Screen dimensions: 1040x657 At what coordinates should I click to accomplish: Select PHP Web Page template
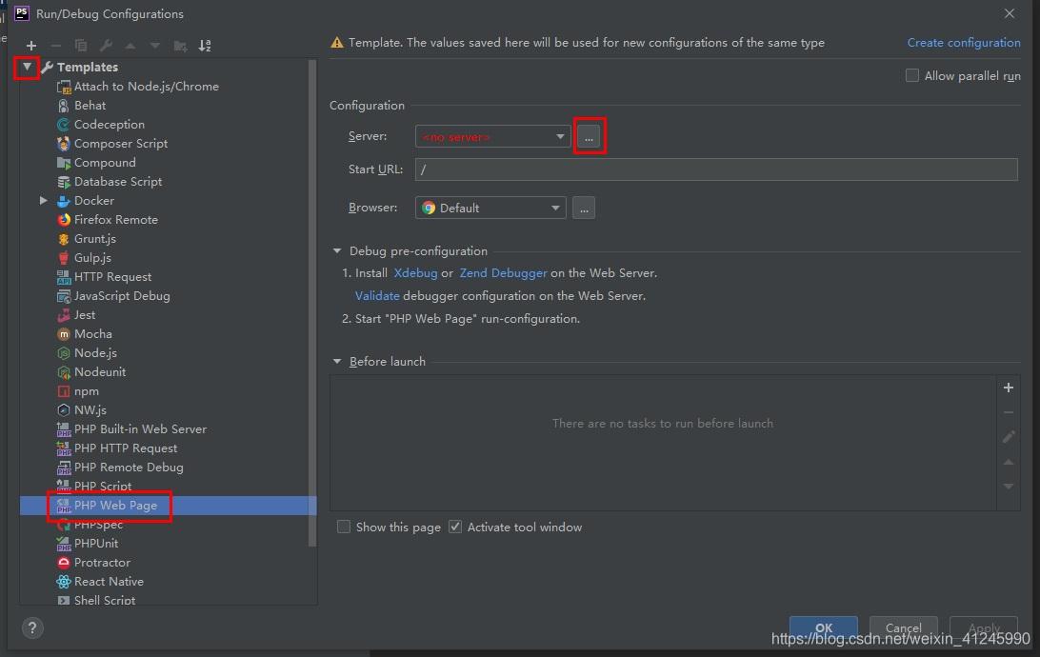click(x=115, y=506)
